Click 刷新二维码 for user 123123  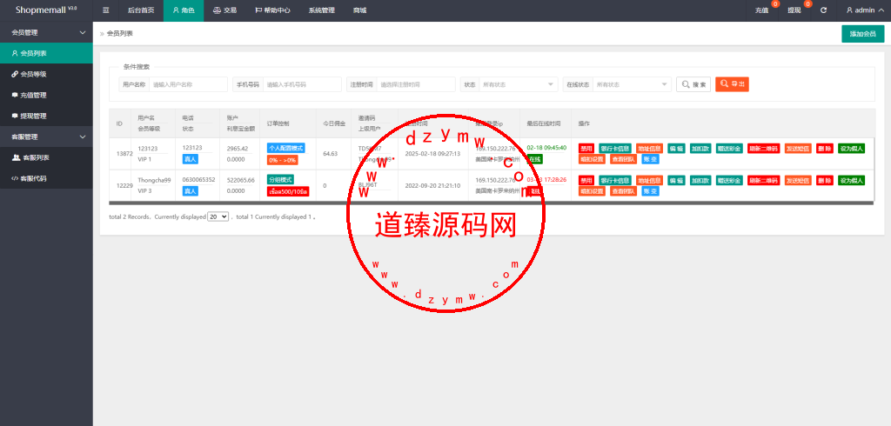pos(764,149)
